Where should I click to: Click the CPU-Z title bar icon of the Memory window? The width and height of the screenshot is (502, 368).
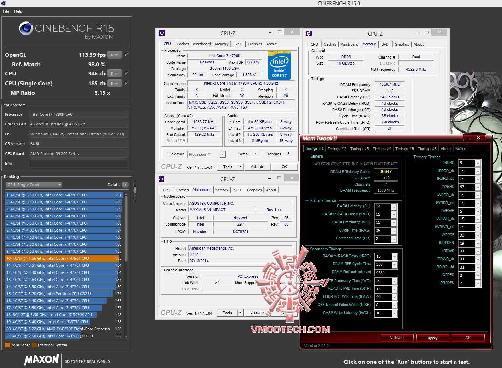click(309, 33)
